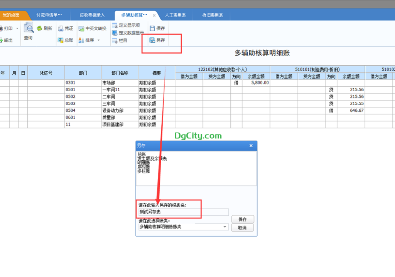The image size is (395, 277).
Task: Click 定义数据显示 toolbar icon
Action: (x=115, y=33)
